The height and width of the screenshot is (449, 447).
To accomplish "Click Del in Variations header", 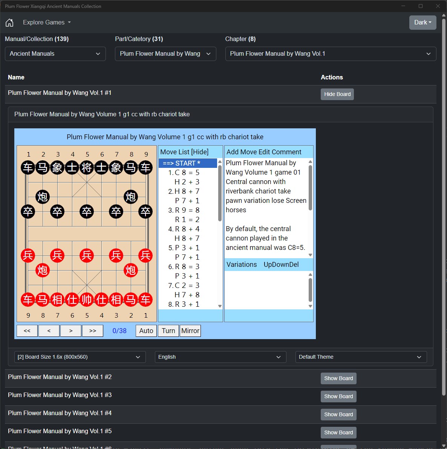I will point(294,265).
